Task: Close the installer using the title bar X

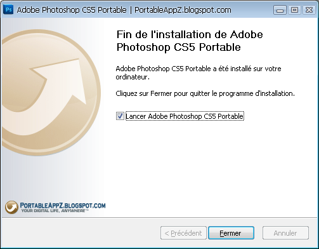Action: point(309,10)
